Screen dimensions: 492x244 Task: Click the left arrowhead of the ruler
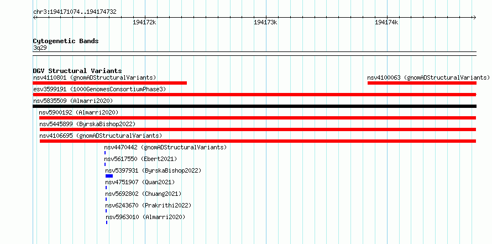35,17
